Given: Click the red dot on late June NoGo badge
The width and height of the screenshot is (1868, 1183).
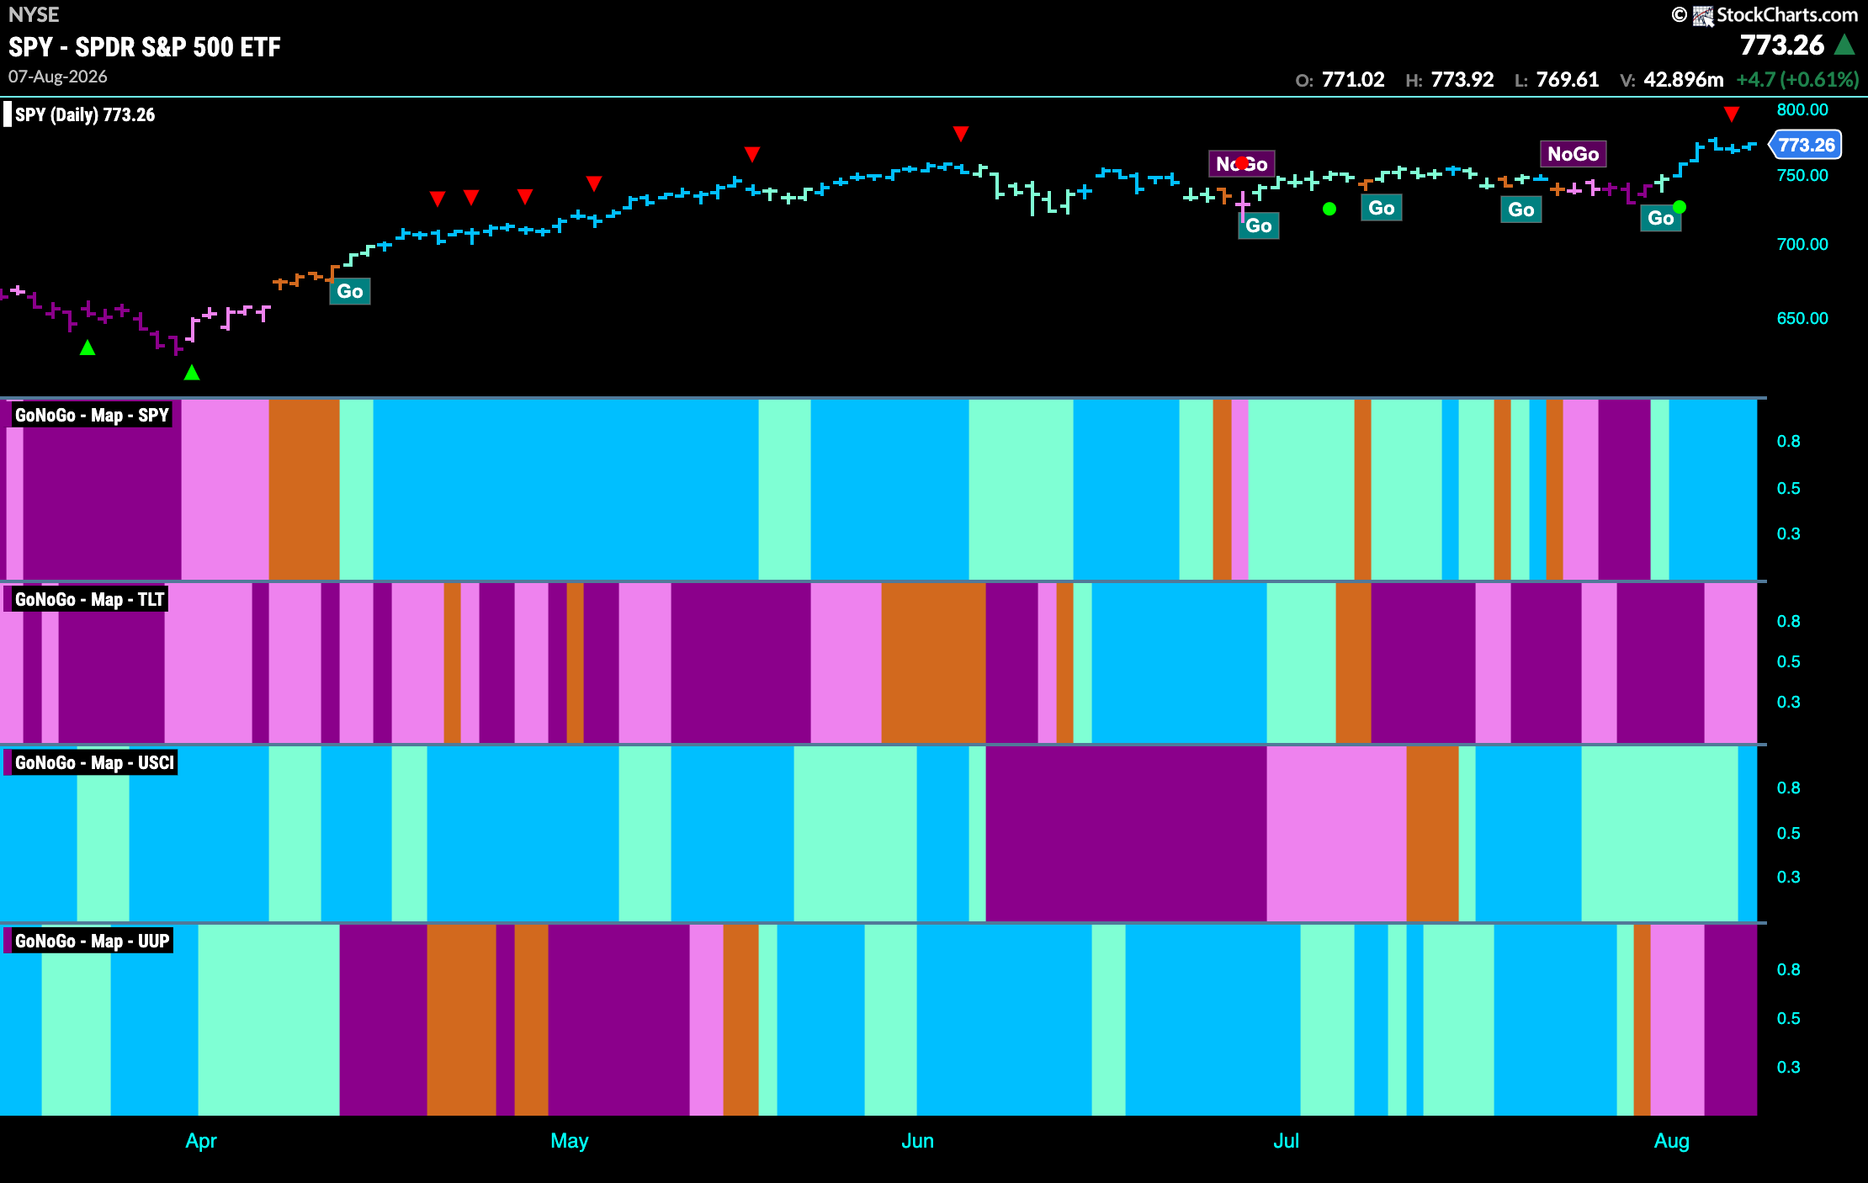Looking at the screenshot, I should click(x=1242, y=162).
